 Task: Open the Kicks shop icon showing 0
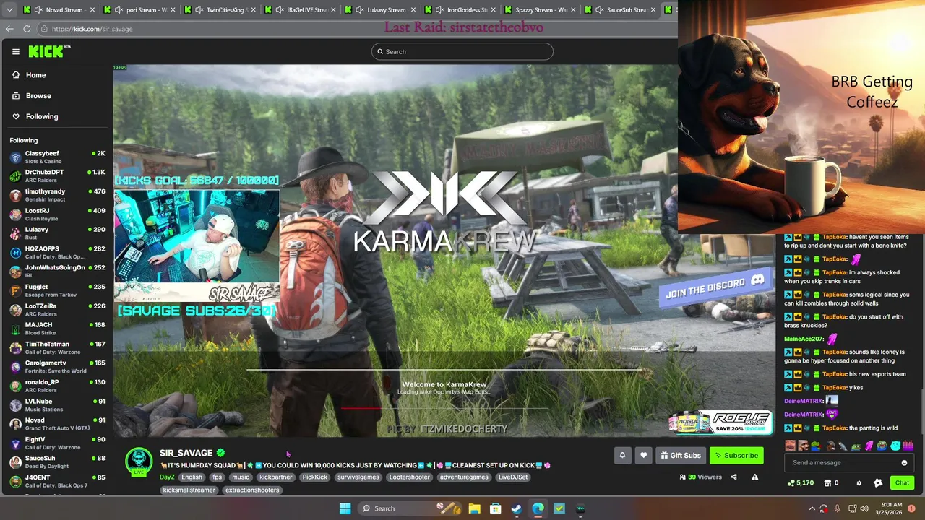coord(830,482)
